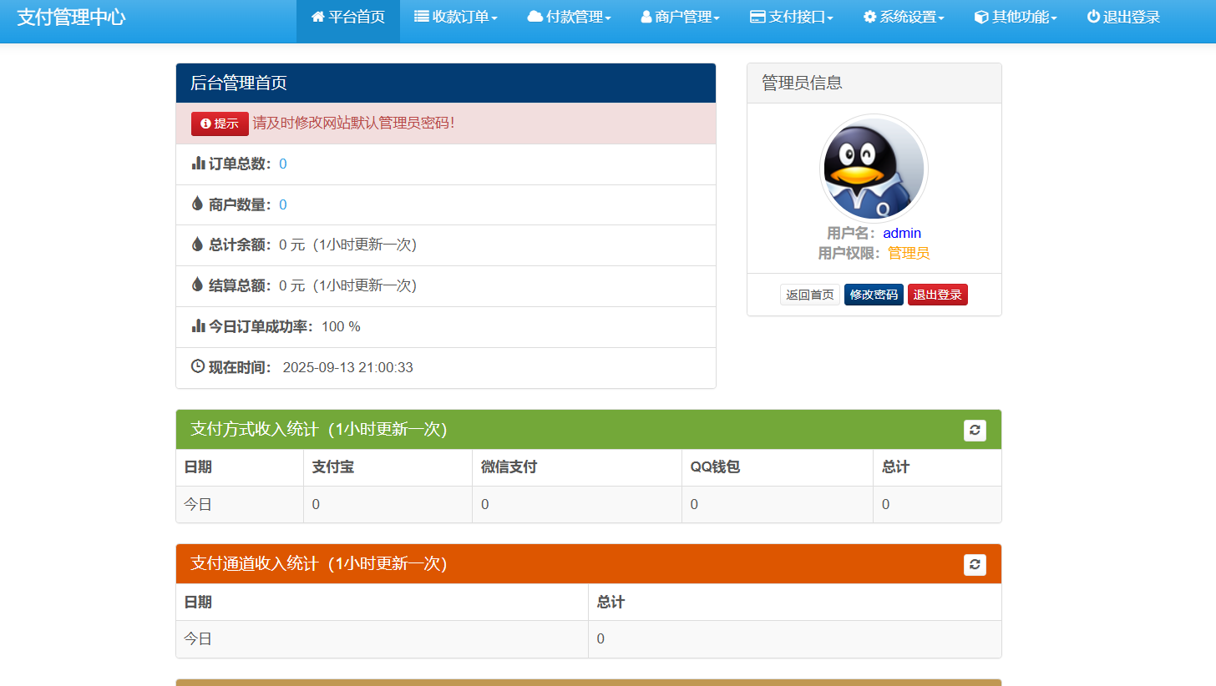Click the QQ penguin avatar image

[873, 167]
